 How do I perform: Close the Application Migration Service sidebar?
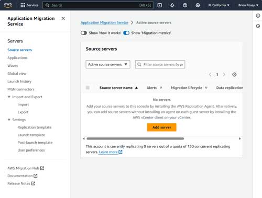click(x=63, y=18)
